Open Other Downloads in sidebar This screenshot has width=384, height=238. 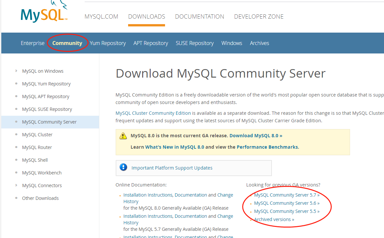[x=41, y=198]
